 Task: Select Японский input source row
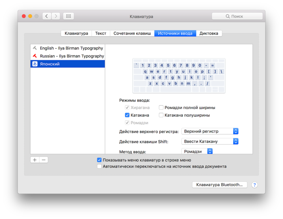[68, 64]
